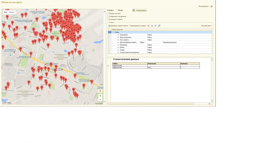Switch to Map view type
The height and width of the screenshot is (143, 254).
pyautogui.click(x=5, y=12)
